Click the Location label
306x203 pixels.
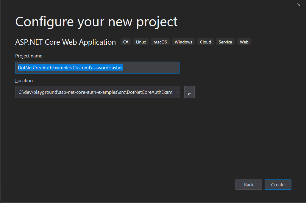click(x=24, y=81)
